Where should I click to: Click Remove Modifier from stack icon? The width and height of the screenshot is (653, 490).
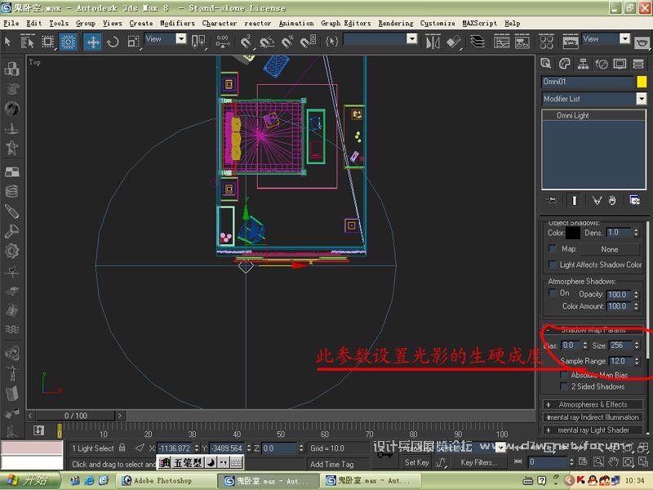[x=612, y=200]
